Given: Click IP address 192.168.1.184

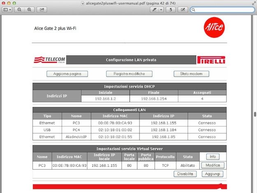Looking at the screenshot, I should tap(164, 130).
